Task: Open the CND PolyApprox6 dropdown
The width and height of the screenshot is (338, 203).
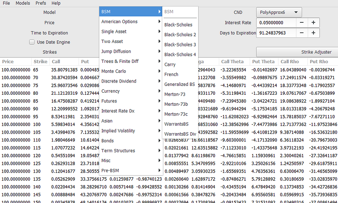Action: point(279,12)
